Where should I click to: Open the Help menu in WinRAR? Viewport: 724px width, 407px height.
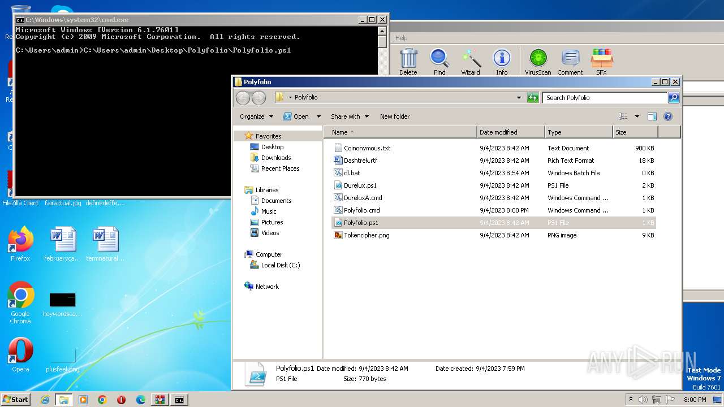(x=402, y=38)
